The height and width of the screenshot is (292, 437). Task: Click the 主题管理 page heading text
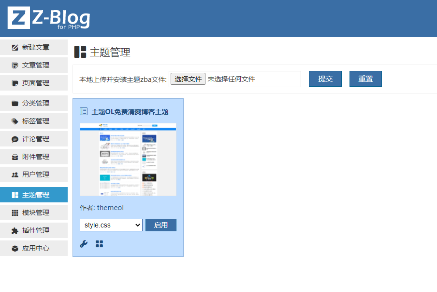[110, 52]
